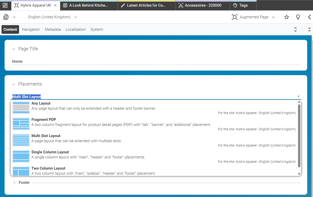The width and height of the screenshot is (313, 197).
Task: Open the Accessoires - 220000 tab
Action: [203, 5]
